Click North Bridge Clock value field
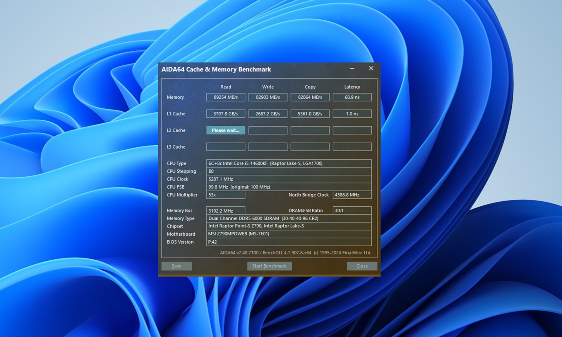Image resolution: width=562 pixels, height=337 pixels. (352, 195)
